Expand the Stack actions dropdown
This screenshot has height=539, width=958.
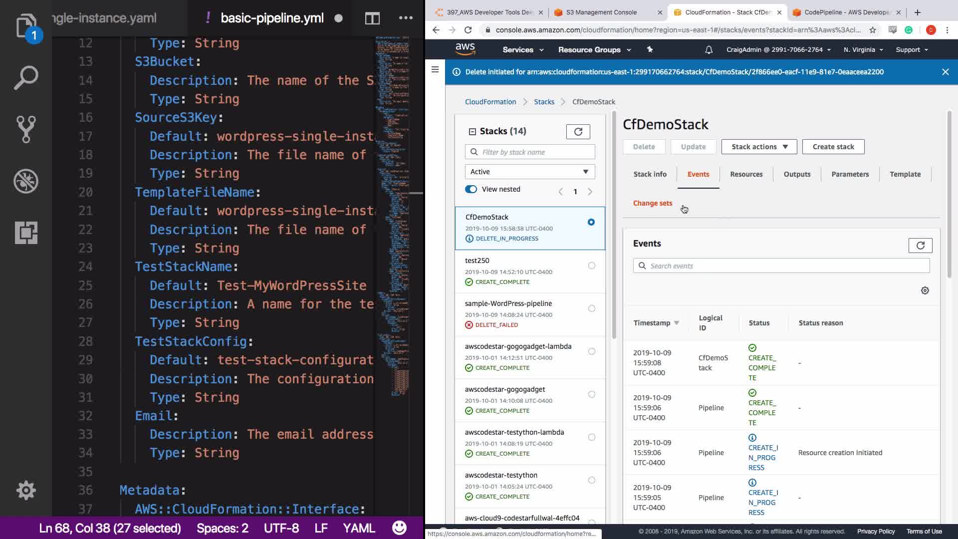tap(759, 147)
